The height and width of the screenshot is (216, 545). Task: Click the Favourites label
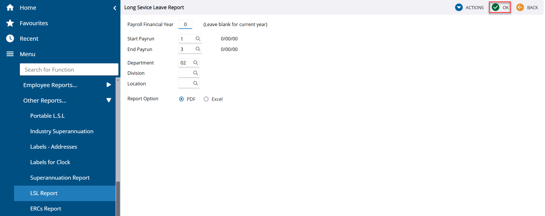tap(34, 23)
